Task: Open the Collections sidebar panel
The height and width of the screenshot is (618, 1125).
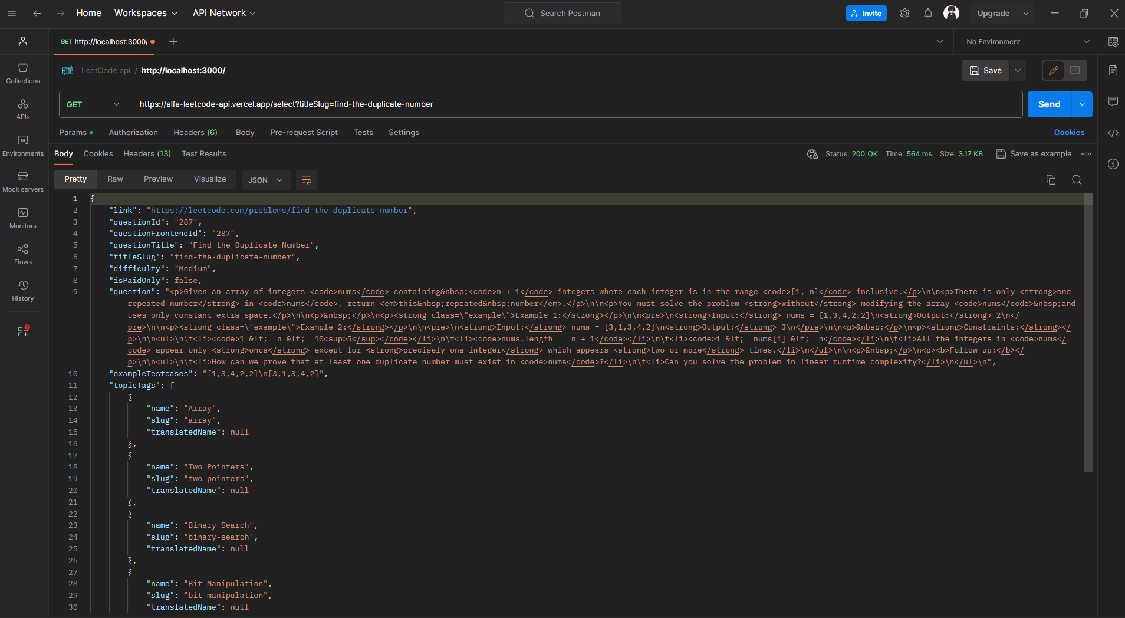Action: [x=23, y=73]
